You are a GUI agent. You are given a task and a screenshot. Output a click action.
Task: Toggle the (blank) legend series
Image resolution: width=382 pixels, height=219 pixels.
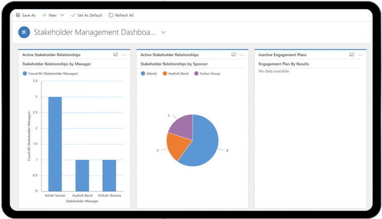tap(150, 74)
